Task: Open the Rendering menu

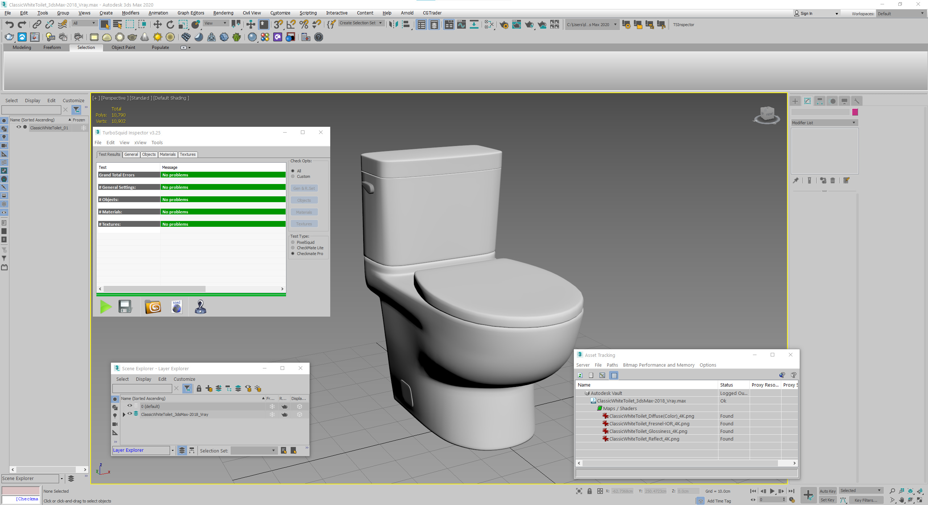Action: point(223,13)
